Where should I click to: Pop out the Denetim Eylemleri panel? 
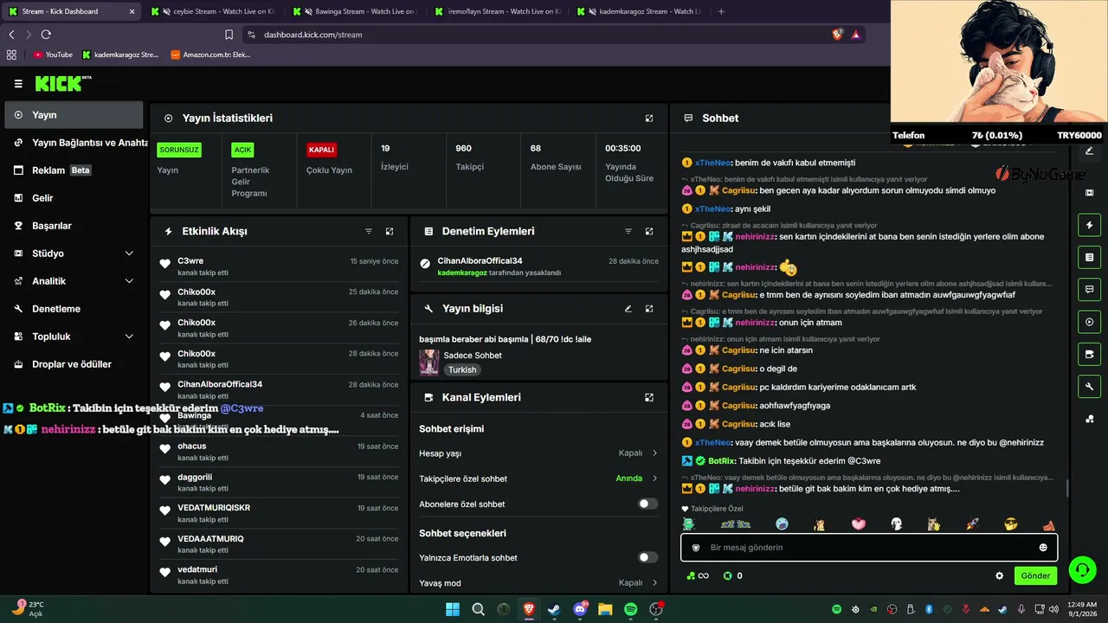(x=649, y=231)
